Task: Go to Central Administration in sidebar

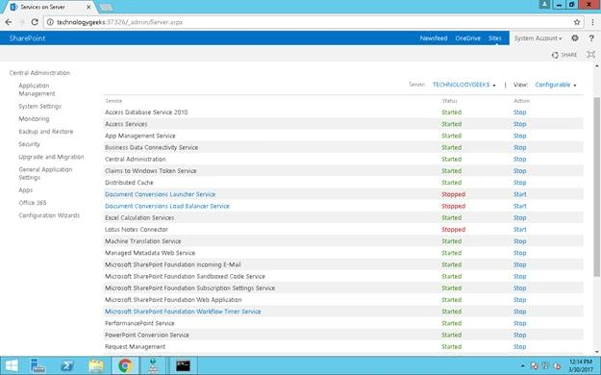Action: click(x=39, y=73)
